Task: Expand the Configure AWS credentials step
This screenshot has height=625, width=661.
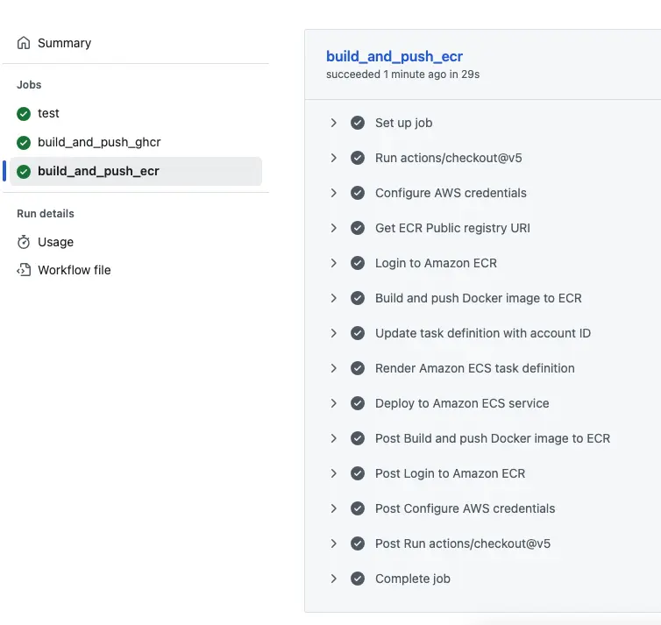Action: tap(333, 193)
